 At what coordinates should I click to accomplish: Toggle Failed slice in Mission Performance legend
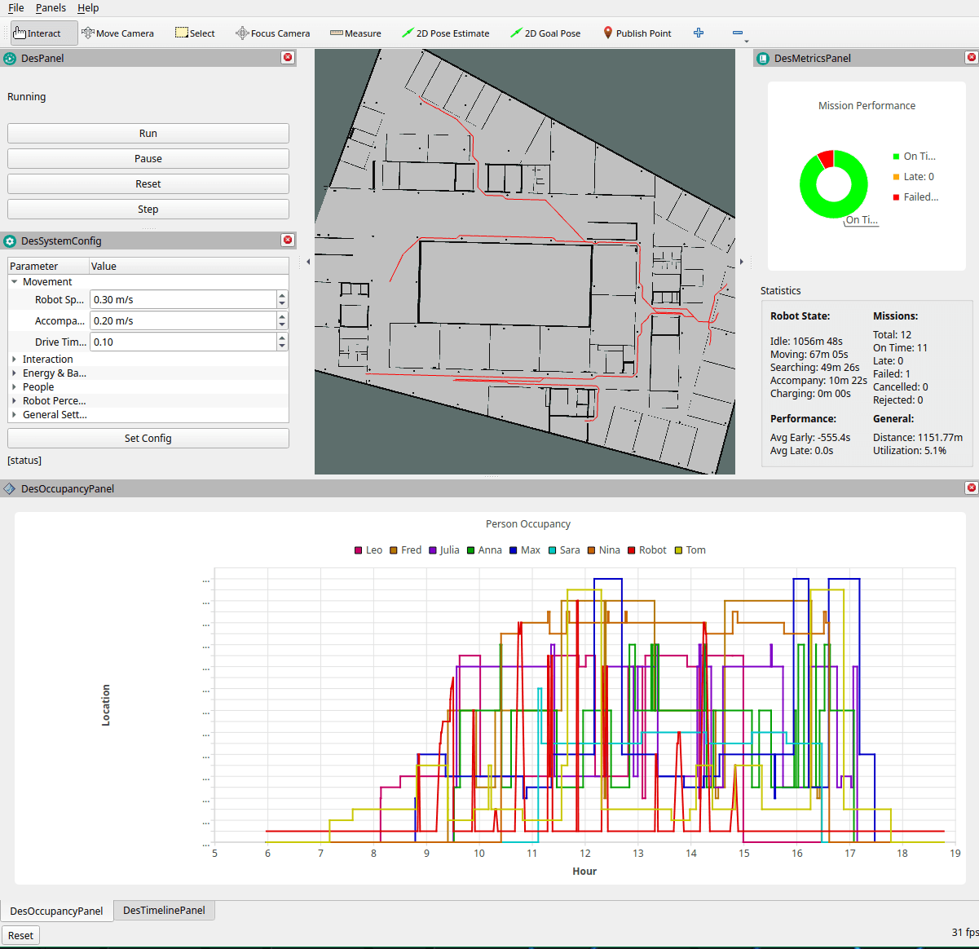[x=915, y=197]
